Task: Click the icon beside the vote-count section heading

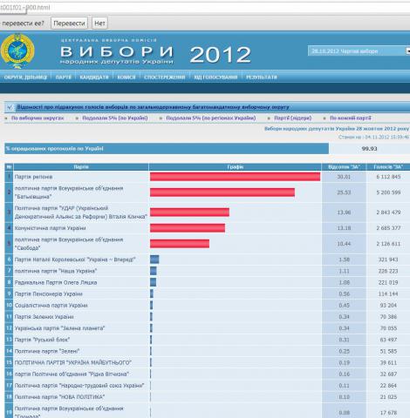Action: pyautogui.click(x=10, y=107)
